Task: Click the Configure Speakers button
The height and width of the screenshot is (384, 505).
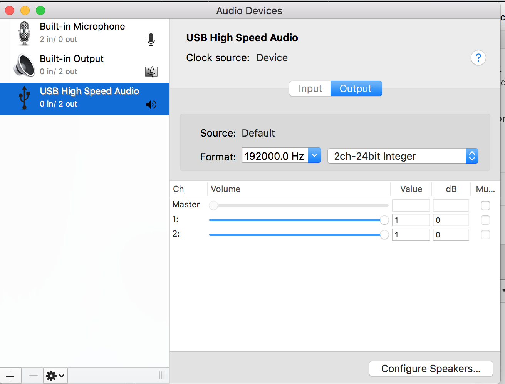Action: (431, 369)
